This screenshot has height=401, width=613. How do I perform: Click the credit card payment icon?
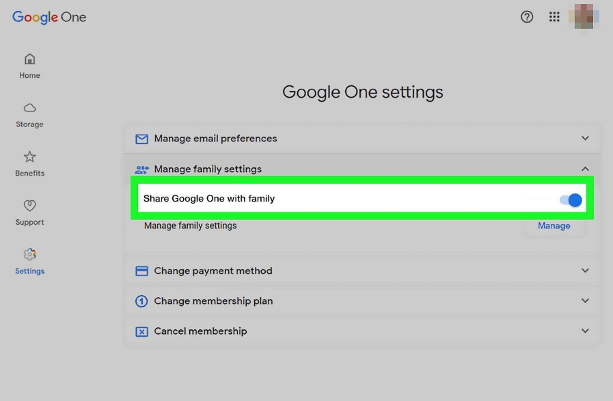pyautogui.click(x=141, y=271)
